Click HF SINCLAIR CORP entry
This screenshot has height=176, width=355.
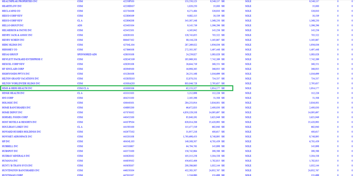click(13, 69)
